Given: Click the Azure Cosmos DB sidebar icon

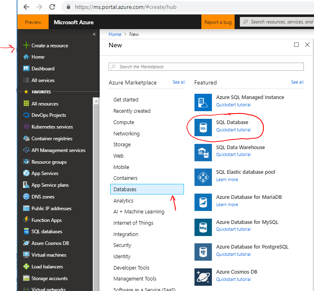Looking at the screenshot, I should [x=26, y=243].
